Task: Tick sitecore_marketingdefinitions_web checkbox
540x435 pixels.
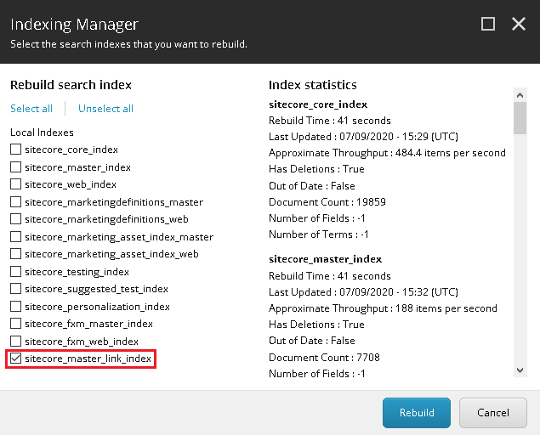Action: 15,219
